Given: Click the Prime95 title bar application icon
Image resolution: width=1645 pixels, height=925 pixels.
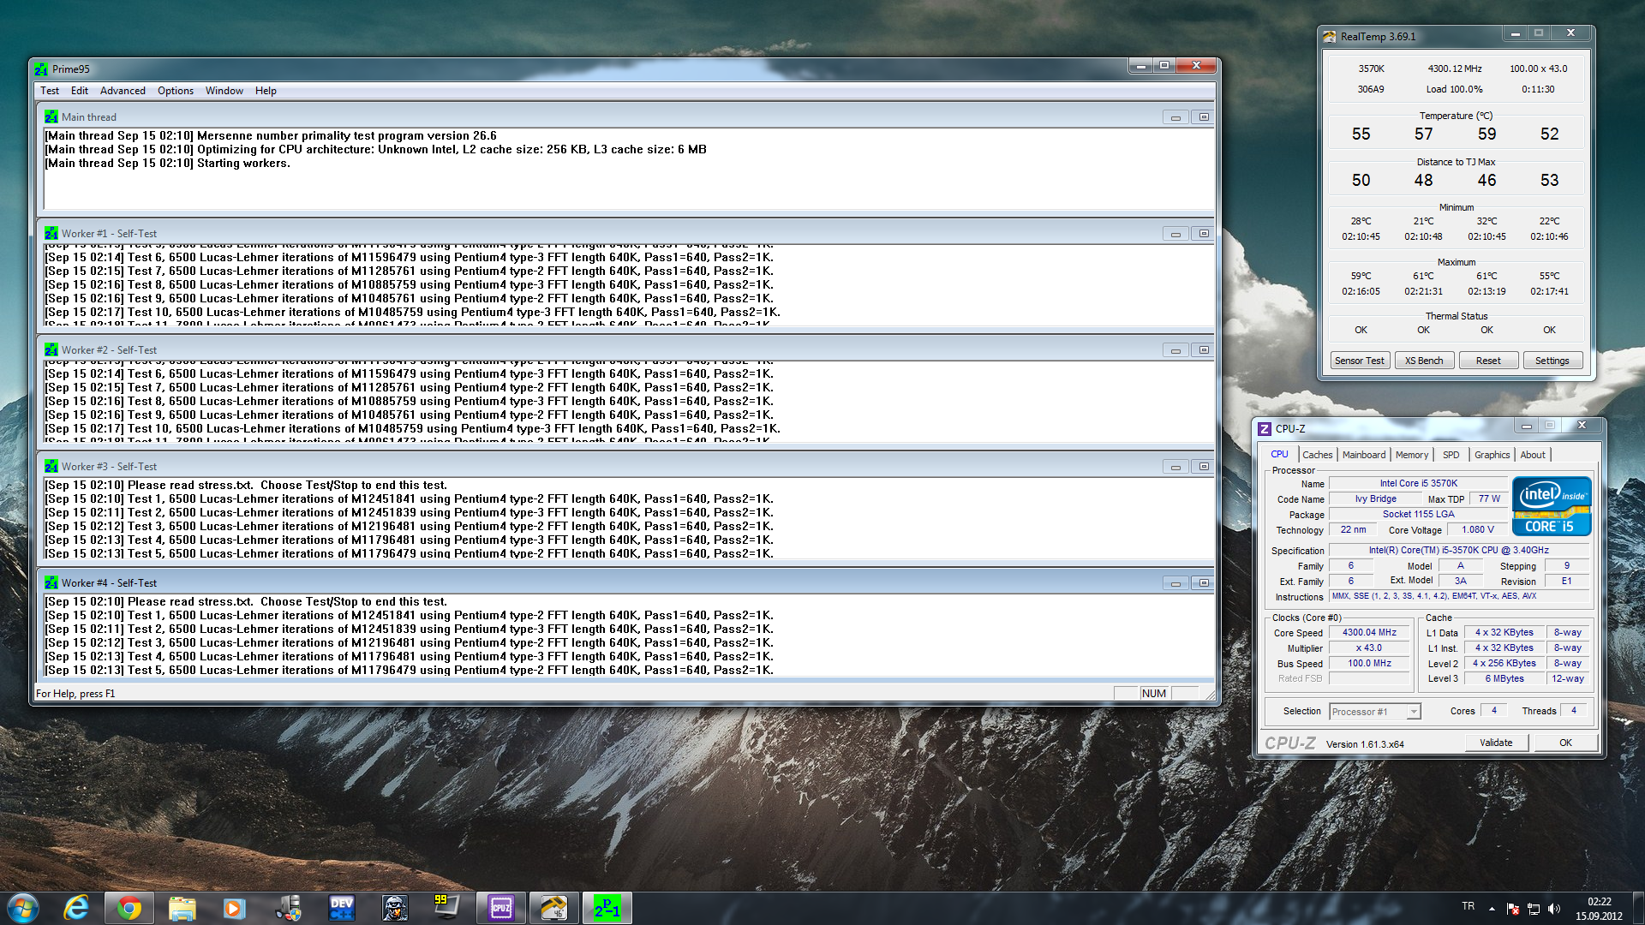Looking at the screenshot, I should [x=41, y=69].
